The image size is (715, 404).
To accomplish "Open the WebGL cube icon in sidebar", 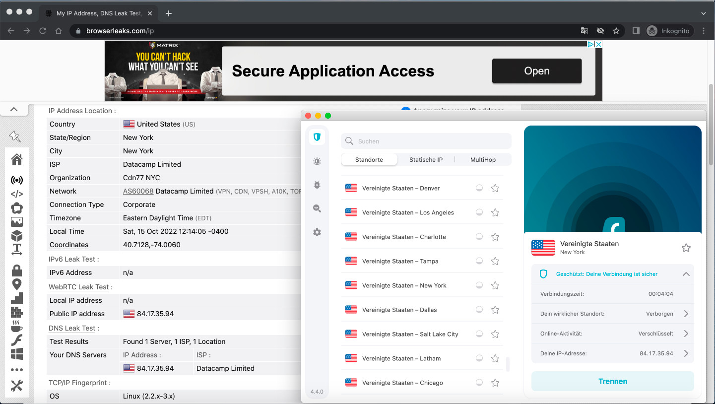I will (17, 236).
